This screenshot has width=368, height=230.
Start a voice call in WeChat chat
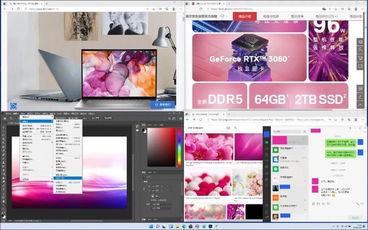tap(358, 204)
